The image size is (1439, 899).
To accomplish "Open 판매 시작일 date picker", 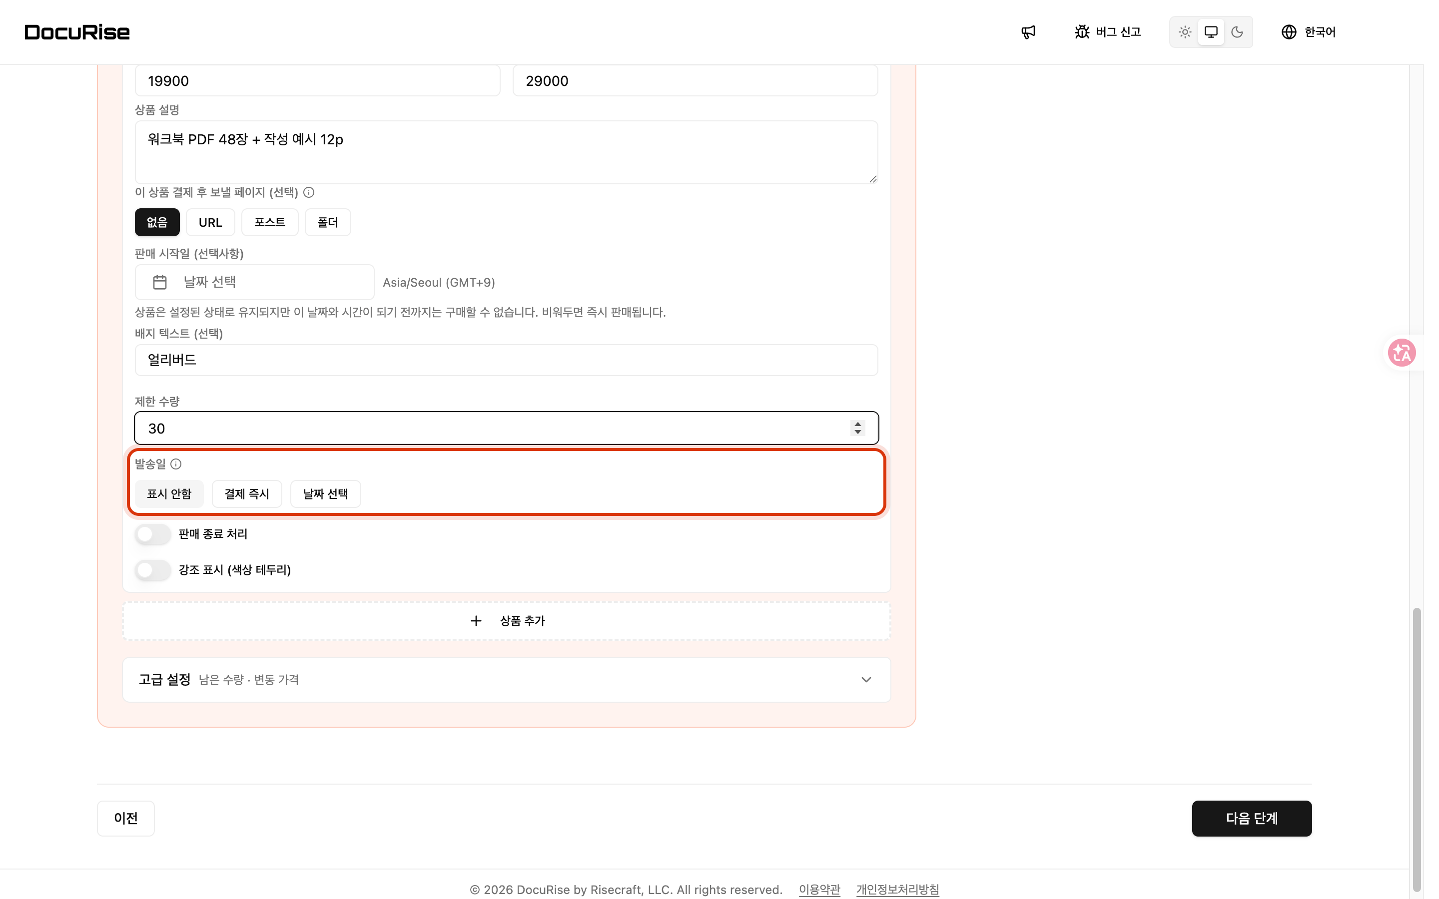I will (254, 282).
